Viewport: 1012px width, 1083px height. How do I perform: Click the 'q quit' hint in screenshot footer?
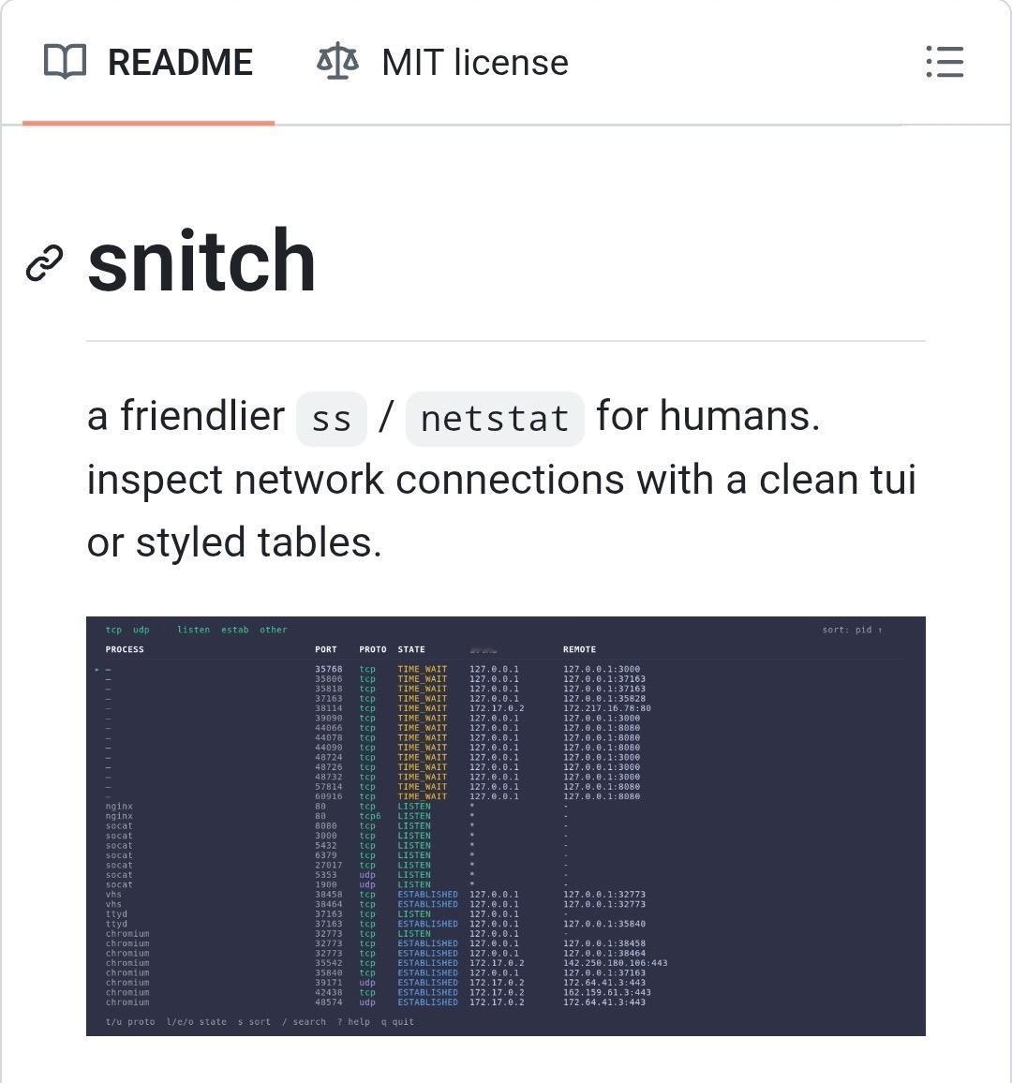click(397, 1021)
